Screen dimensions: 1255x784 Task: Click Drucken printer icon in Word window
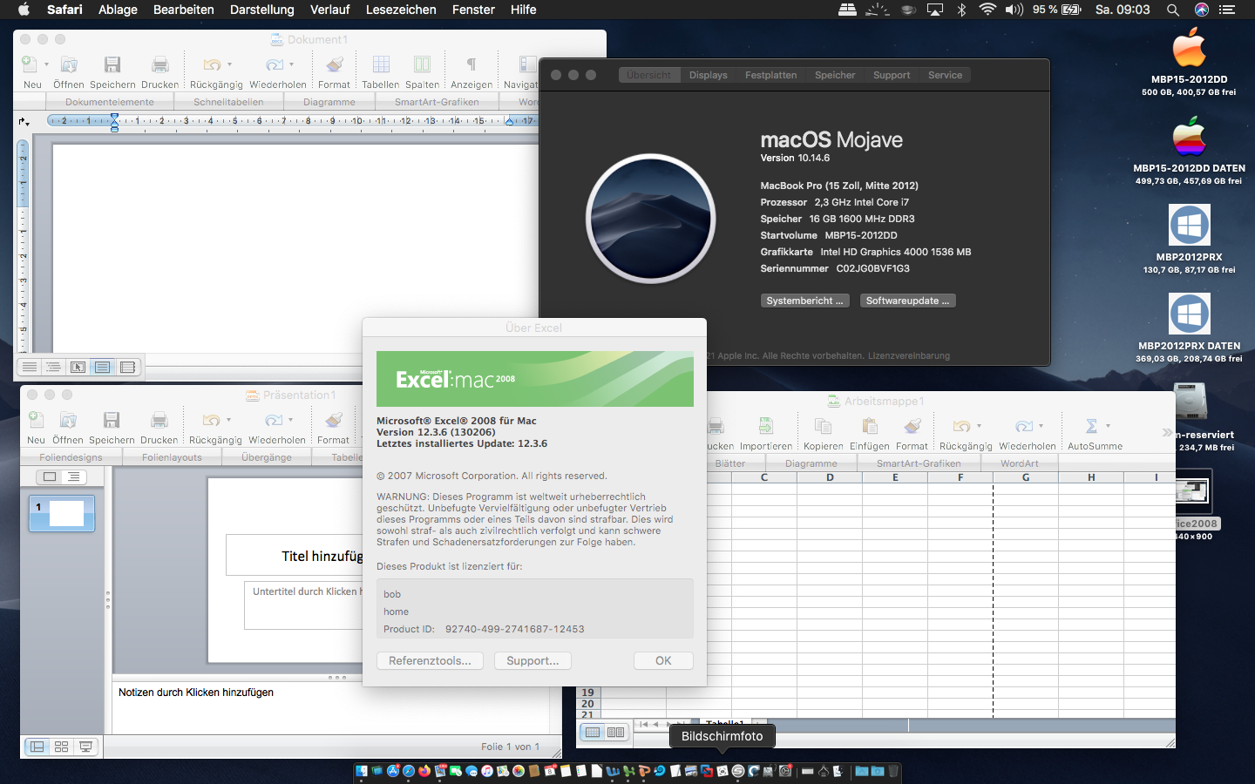point(160,64)
